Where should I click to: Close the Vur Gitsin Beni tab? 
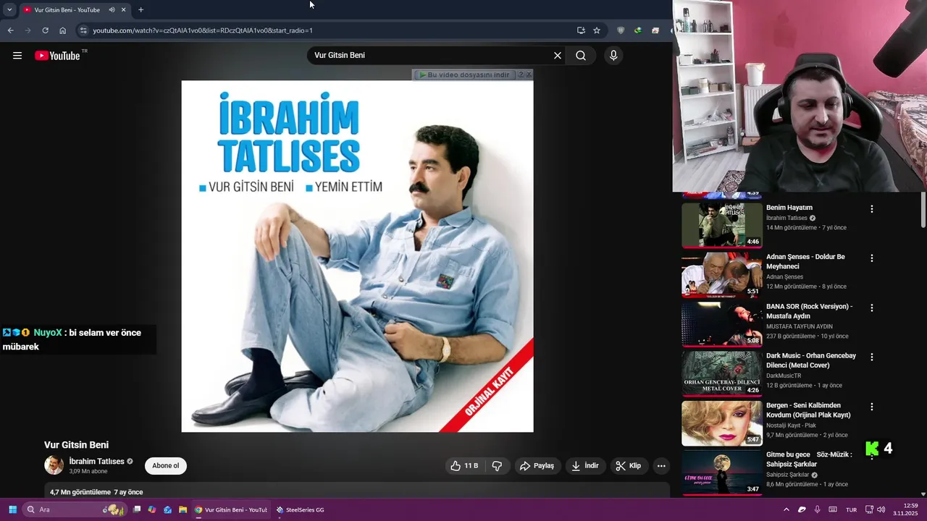point(124,10)
